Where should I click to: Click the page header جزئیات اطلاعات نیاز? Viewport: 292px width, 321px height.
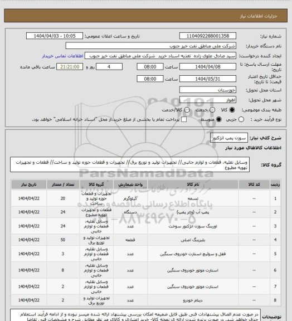click(259, 16)
